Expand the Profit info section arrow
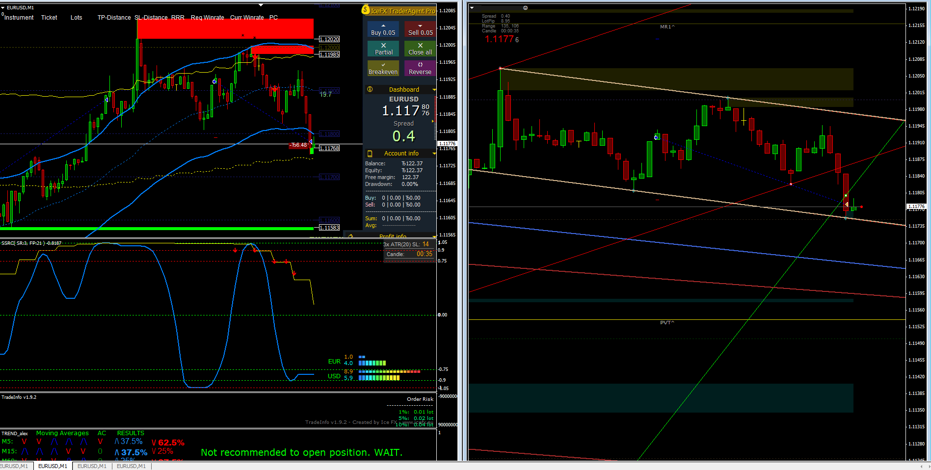 click(x=434, y=236)
